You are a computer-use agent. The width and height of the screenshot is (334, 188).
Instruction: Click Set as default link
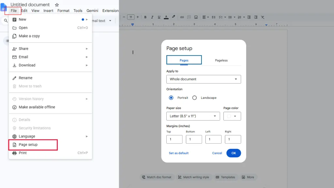178,153
